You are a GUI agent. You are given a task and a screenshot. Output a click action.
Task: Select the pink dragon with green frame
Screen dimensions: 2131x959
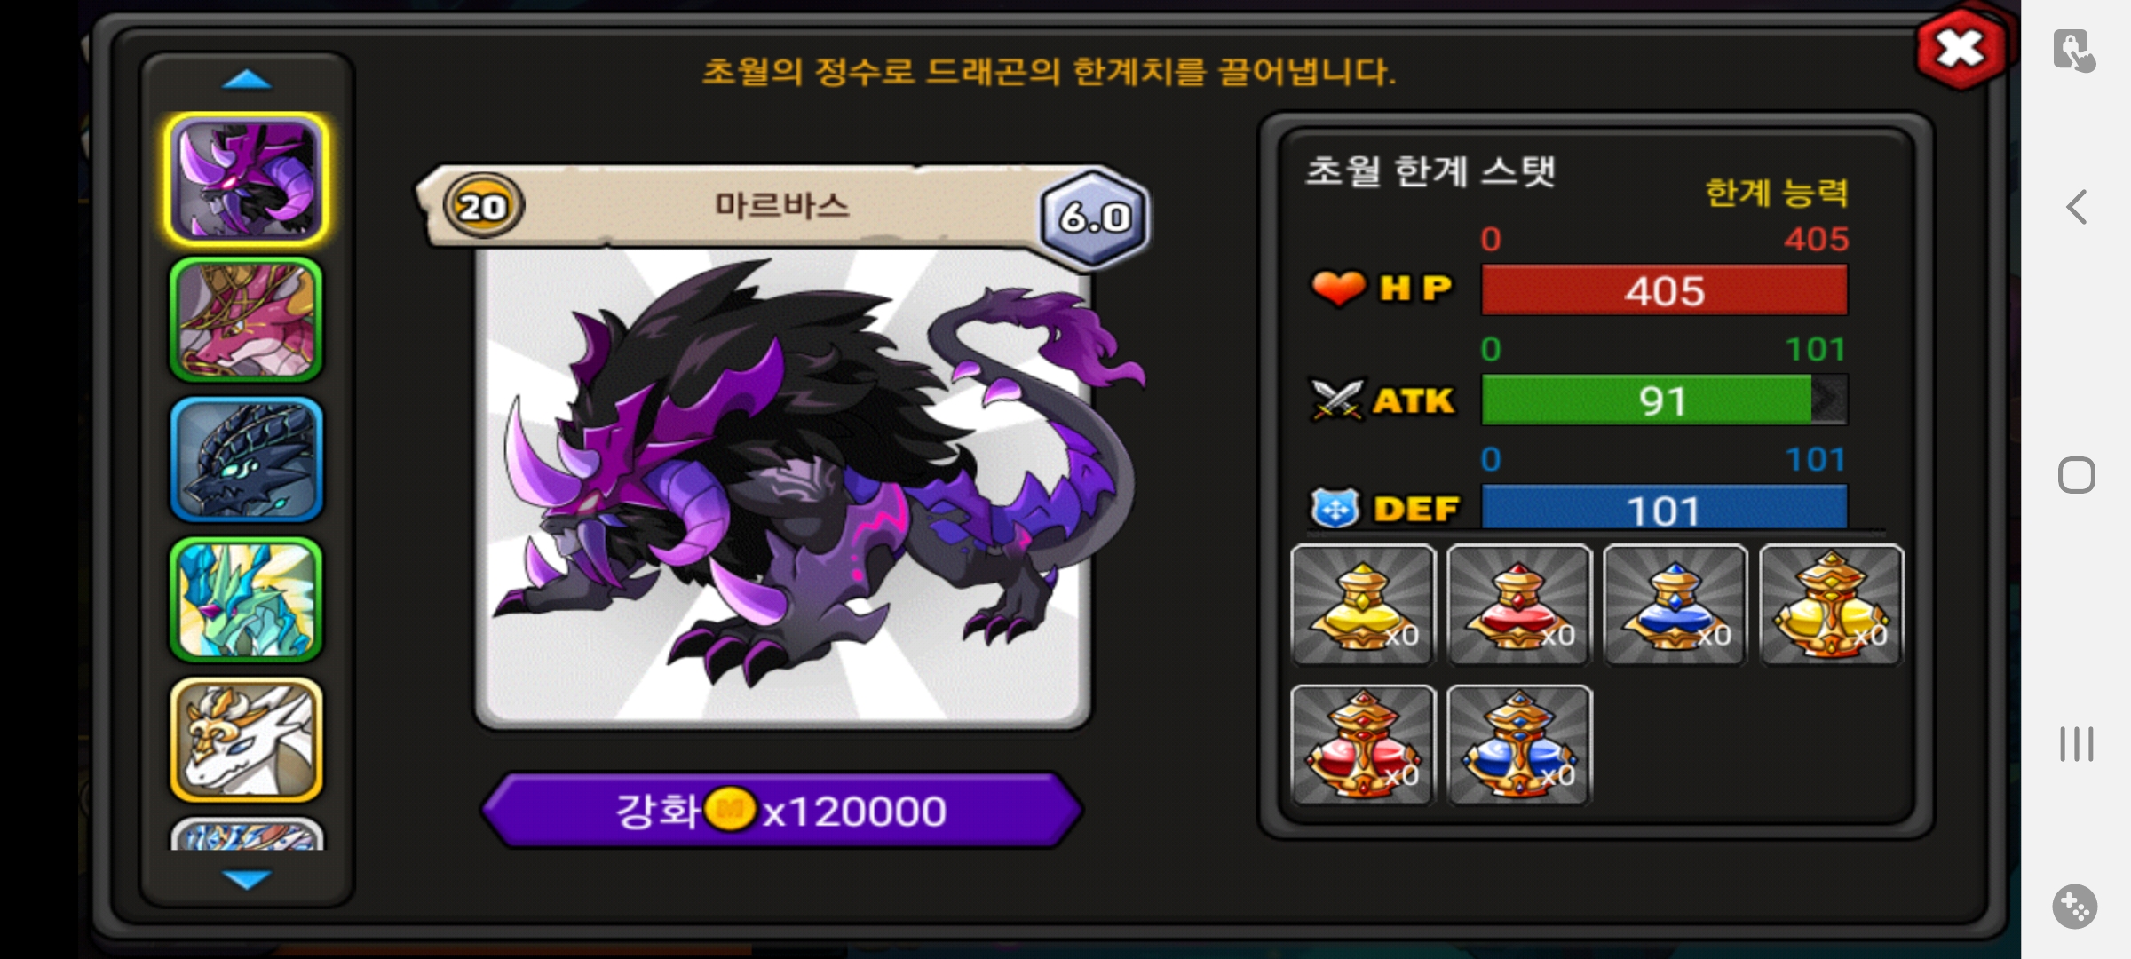246,320
